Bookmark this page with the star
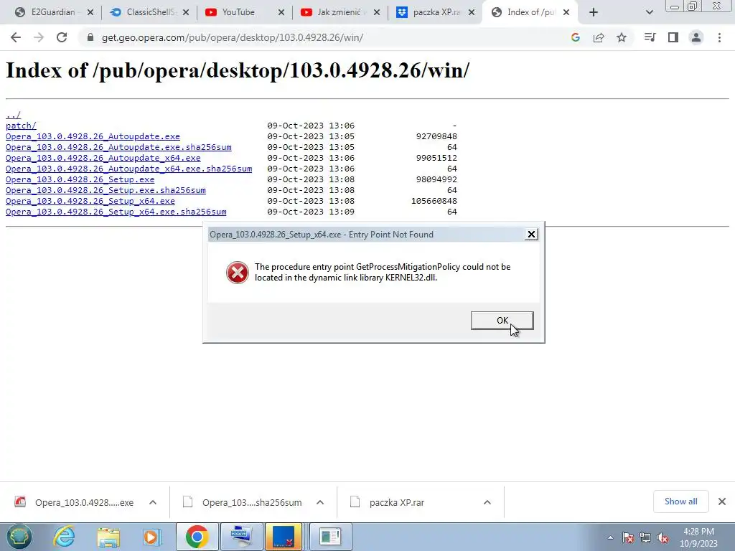 [622, 37]
